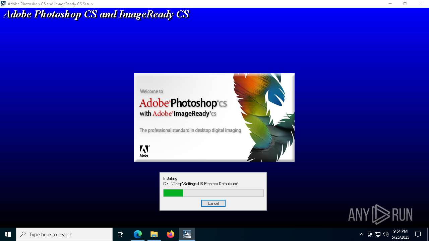Open the volume control tray icon

(386, 234)
